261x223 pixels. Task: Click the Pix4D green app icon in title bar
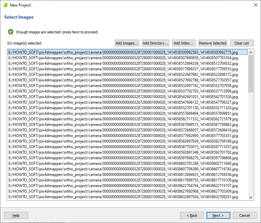[x=6, y=5]
